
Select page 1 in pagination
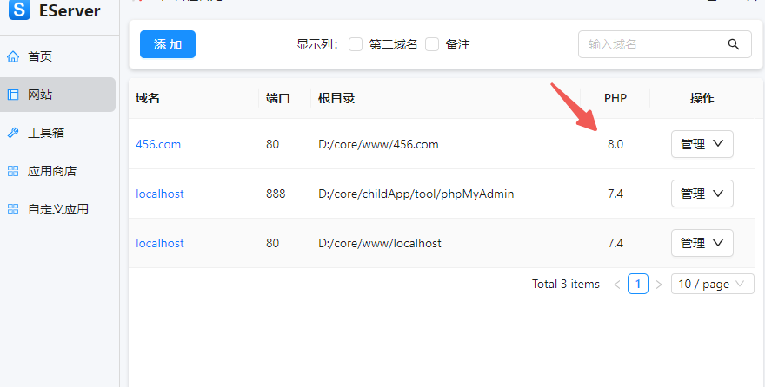[638, 284]
